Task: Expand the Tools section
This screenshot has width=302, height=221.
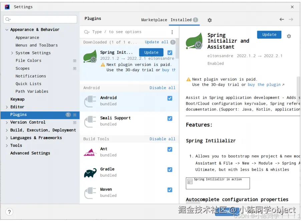Action: coord(7,146)
